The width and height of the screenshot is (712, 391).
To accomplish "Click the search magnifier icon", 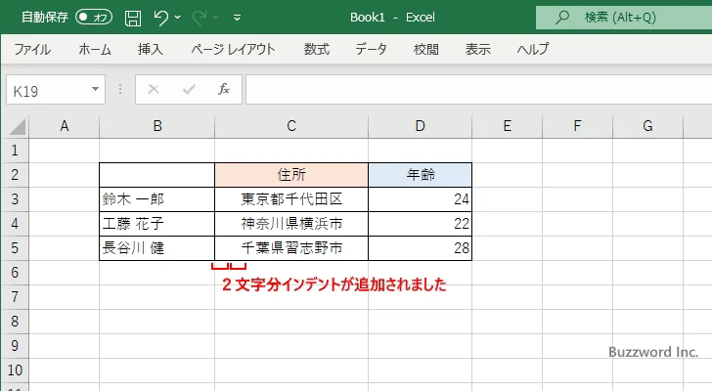I will pos(562,18).
